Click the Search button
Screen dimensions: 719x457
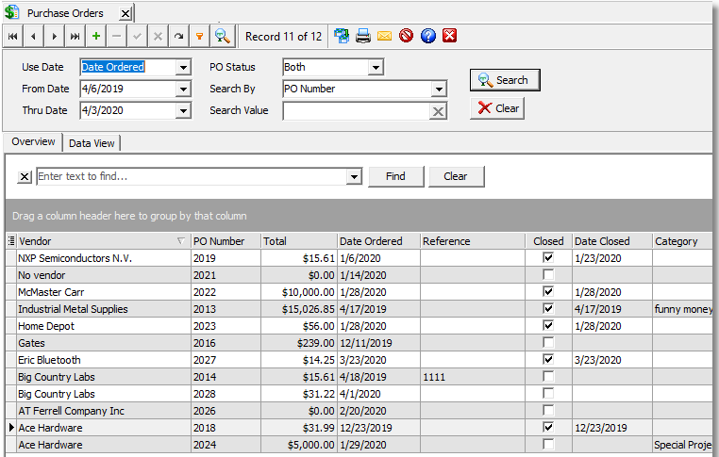[x=505, y=80]
